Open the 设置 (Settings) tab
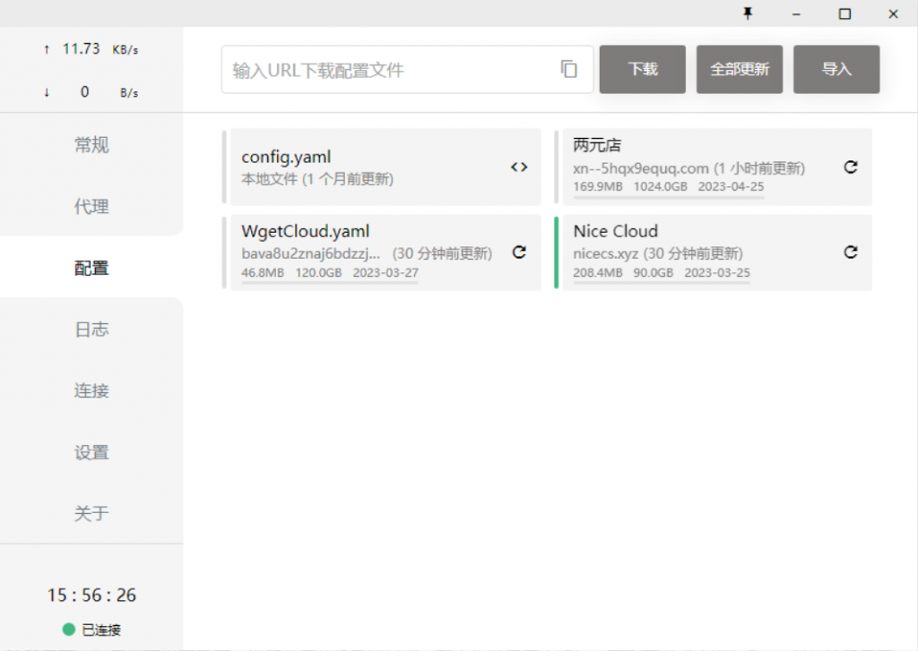 click(91, 452)
